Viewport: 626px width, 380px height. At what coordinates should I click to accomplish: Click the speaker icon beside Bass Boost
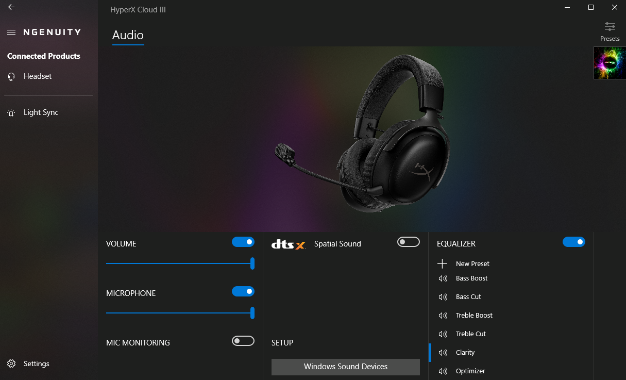[x=443, y=278]
